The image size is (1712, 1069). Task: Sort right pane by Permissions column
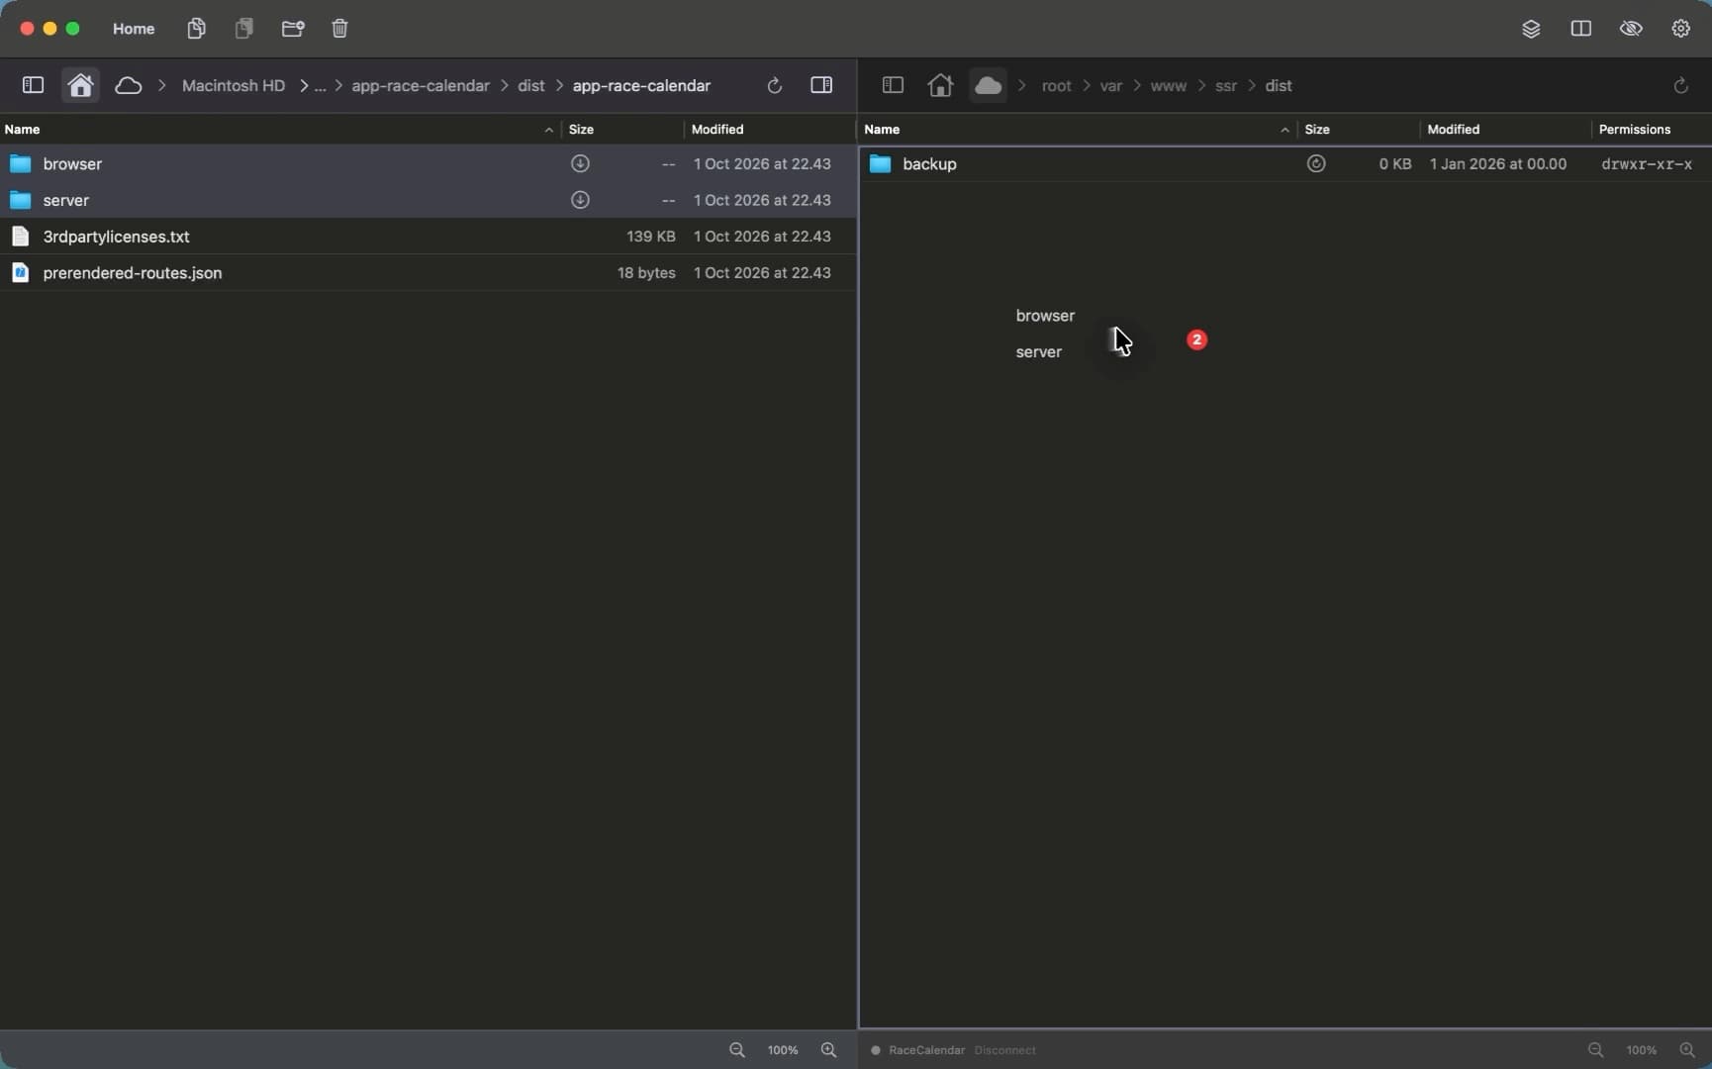[x=1652, y=130]
